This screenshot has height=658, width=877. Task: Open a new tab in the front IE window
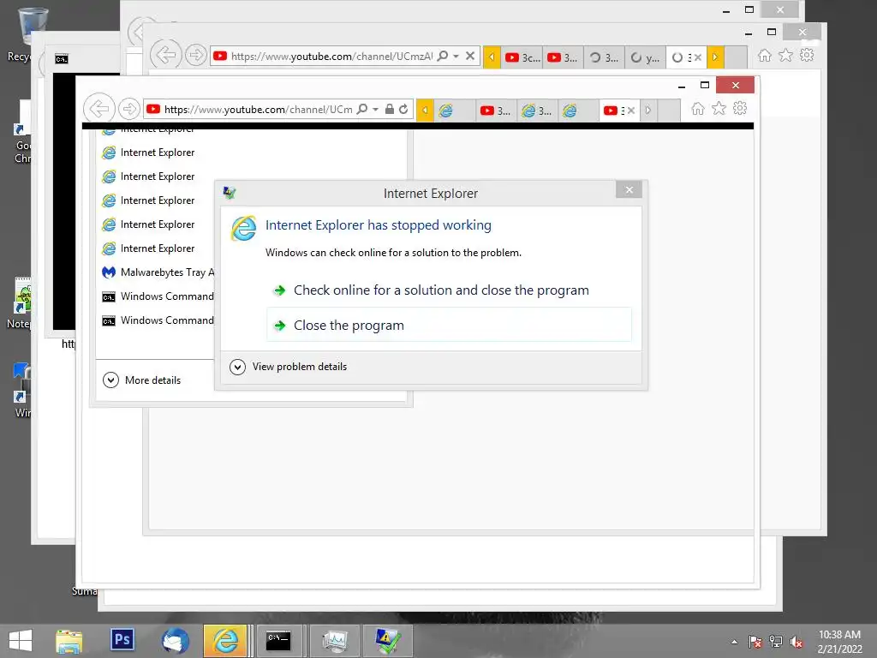tap(669, 111)
